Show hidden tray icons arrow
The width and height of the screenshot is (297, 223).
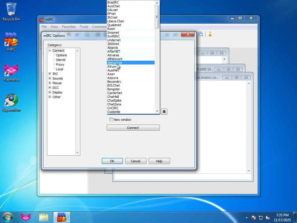coord(247,217)
